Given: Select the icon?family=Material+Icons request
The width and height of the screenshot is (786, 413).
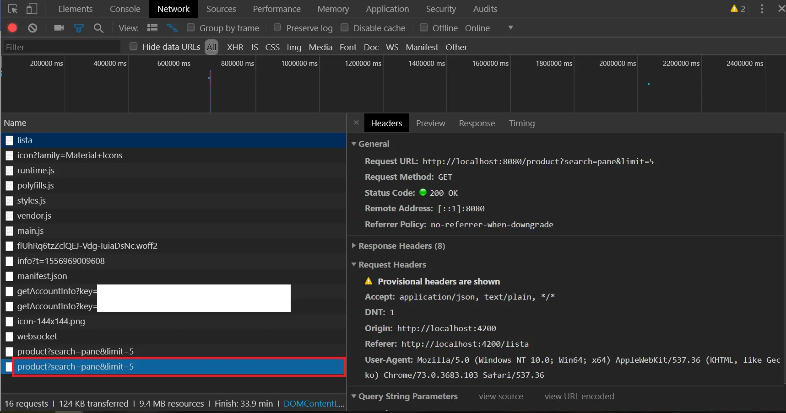Looking at the screenshot, I should tap(173, 156).
